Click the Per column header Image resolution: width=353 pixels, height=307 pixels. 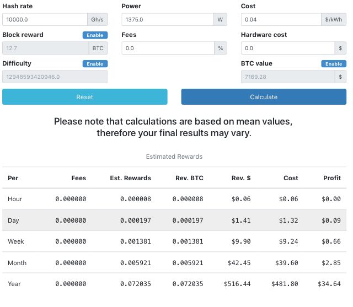13,178
